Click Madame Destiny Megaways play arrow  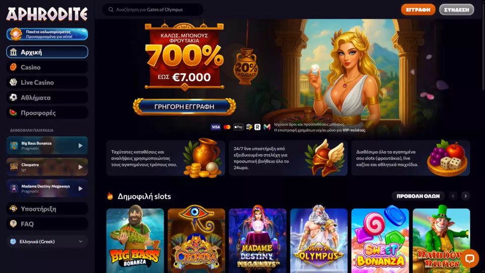pos(80,189)
